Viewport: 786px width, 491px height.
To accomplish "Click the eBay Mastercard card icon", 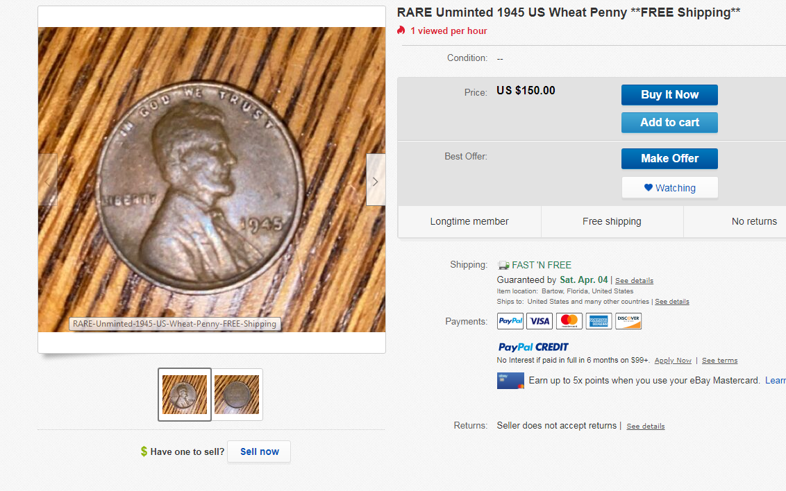I will point(510,381).
